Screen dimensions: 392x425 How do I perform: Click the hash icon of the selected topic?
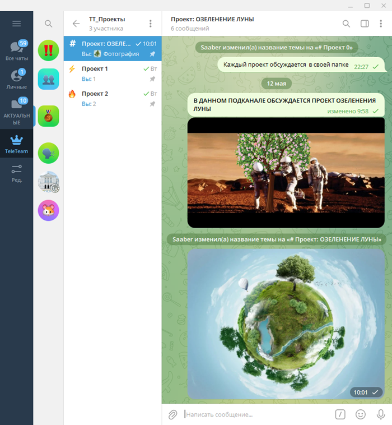point(73,43)
